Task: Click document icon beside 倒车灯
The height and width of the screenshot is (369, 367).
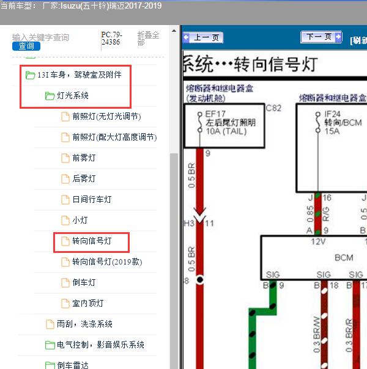Action: coord(65,283)
